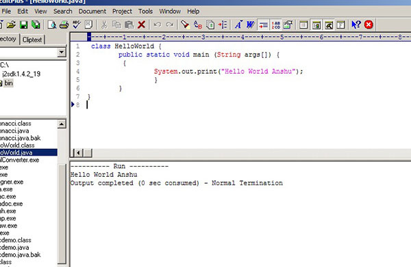Open the Edit menu
Image resolution: width=411 pixels, height=267 pixels.
(x=23, y=12)
